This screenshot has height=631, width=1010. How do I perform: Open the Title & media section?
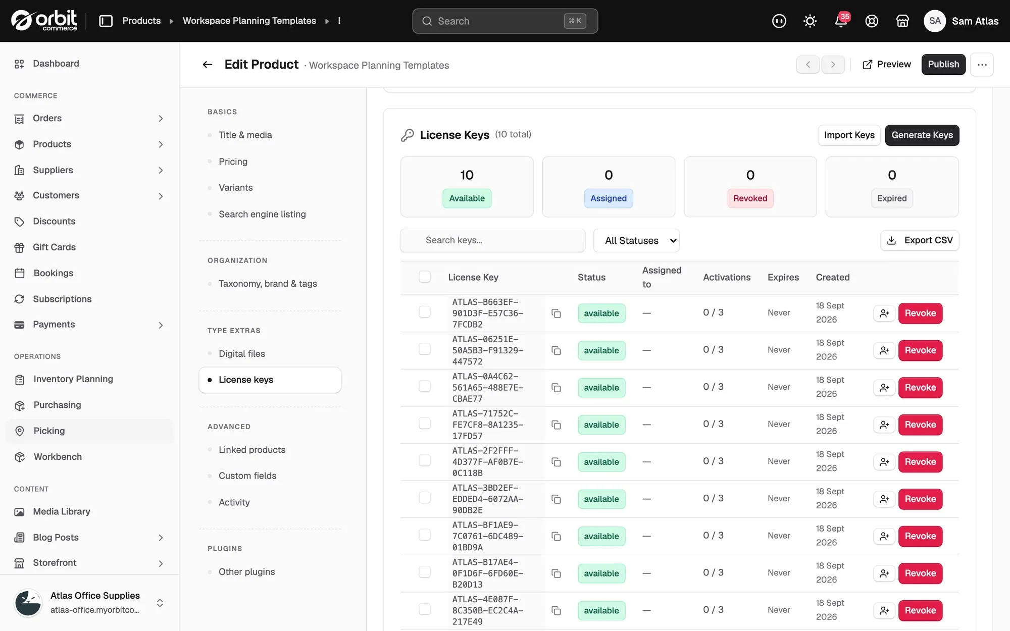pyautogui.click(x=245, y=135)
